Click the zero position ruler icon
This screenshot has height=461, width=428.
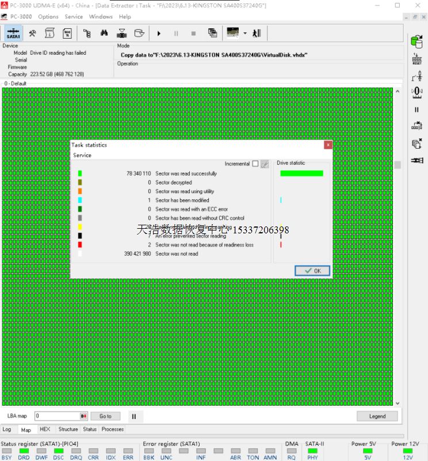pyautogui.click(x=416, y=92)
